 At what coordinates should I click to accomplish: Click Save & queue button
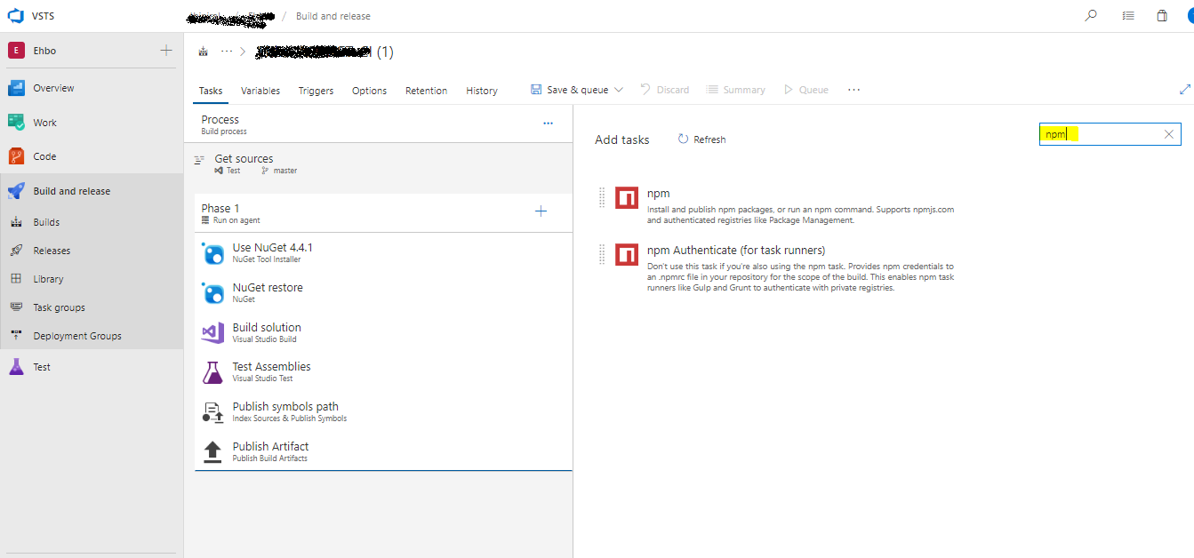click(570, 90)
